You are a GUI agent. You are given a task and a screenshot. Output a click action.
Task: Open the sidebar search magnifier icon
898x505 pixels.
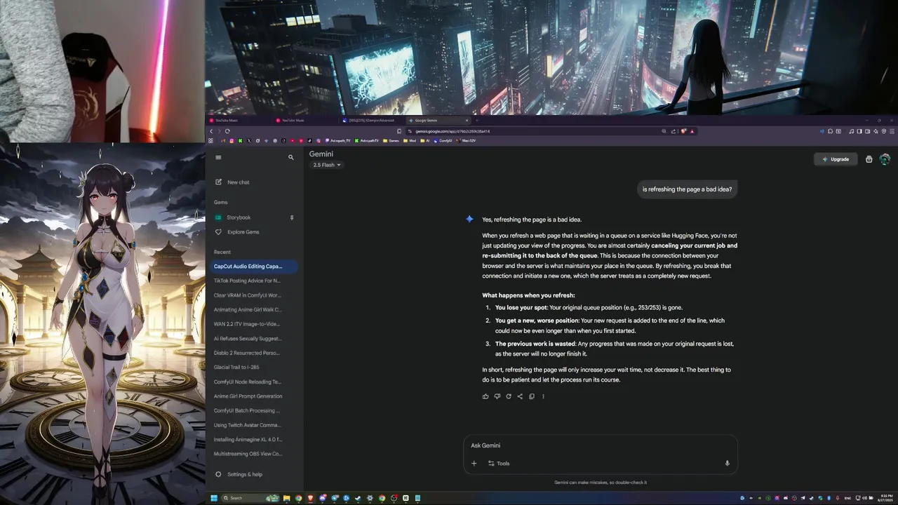point(291,157)
